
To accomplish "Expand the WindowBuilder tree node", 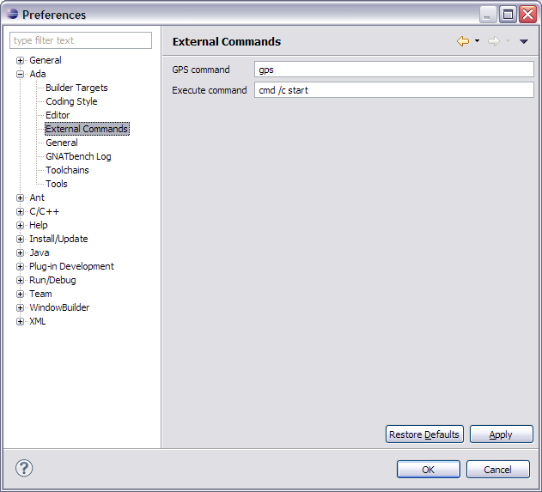I will (20, 308).
